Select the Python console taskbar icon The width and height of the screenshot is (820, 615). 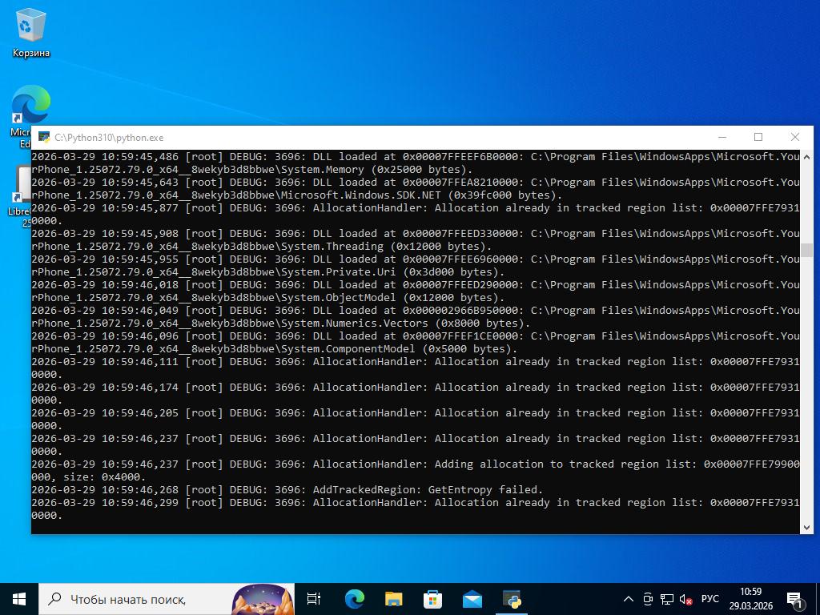[x=512, y=599]
